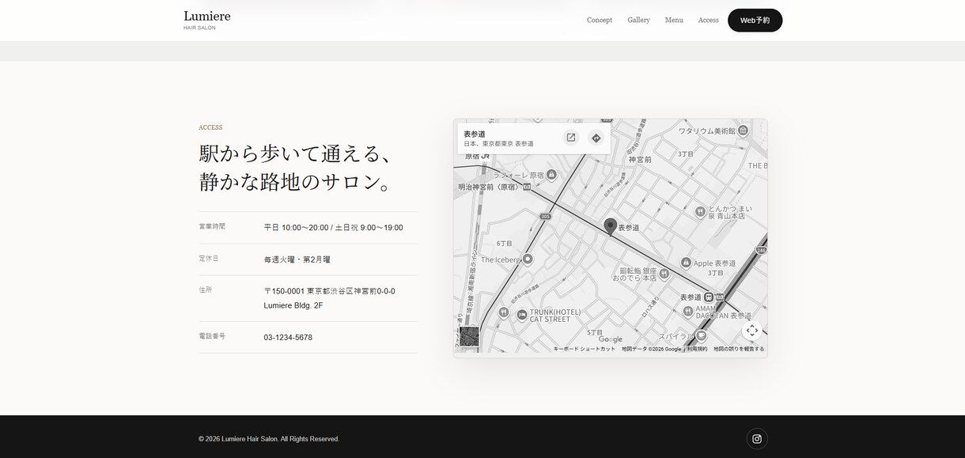This screenshot has width=965, height=458.
Task: Click restaurant marker left of TRUNK(HOTEL)
Action: tap(504, 312)
